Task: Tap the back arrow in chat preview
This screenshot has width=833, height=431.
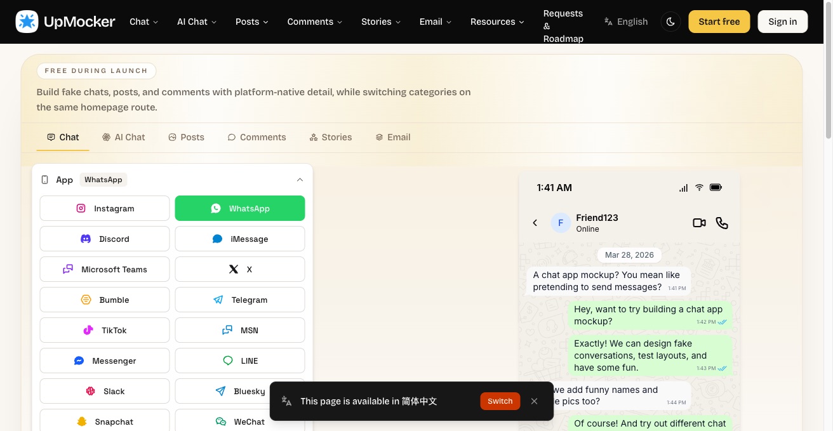Action: coord(535,223)
